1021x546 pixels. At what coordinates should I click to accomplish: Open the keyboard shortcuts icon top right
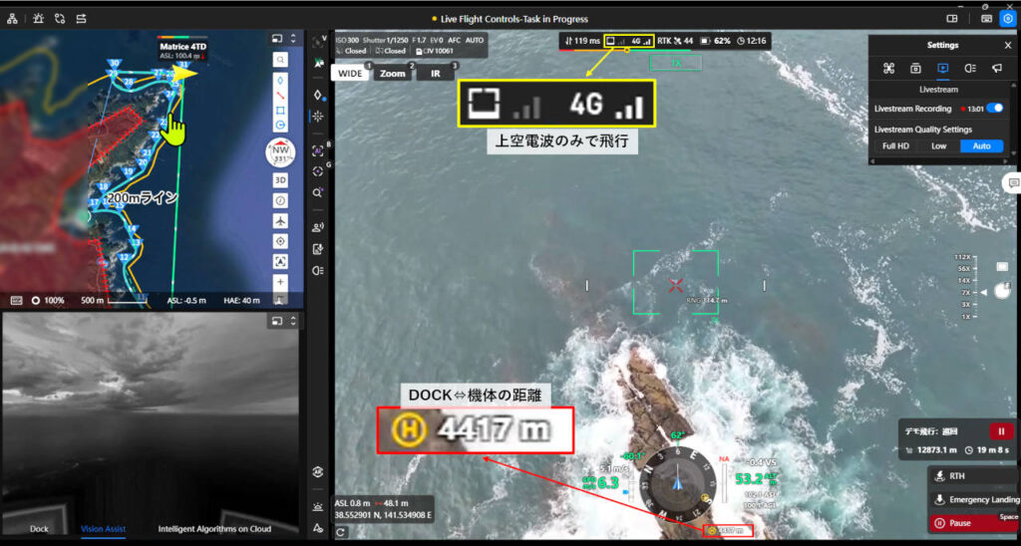point(986,19)
